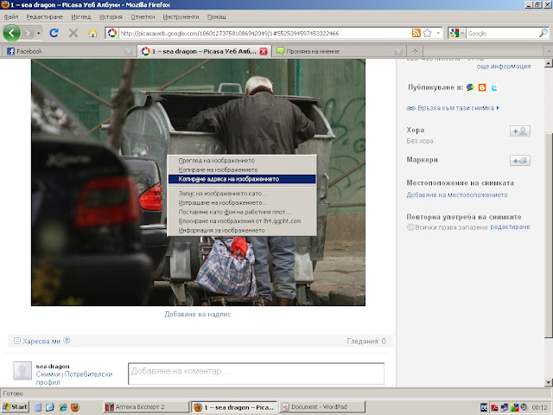Click the sea dragon avatar thumbnail
The image size is (553, 415).
[22, 371]
